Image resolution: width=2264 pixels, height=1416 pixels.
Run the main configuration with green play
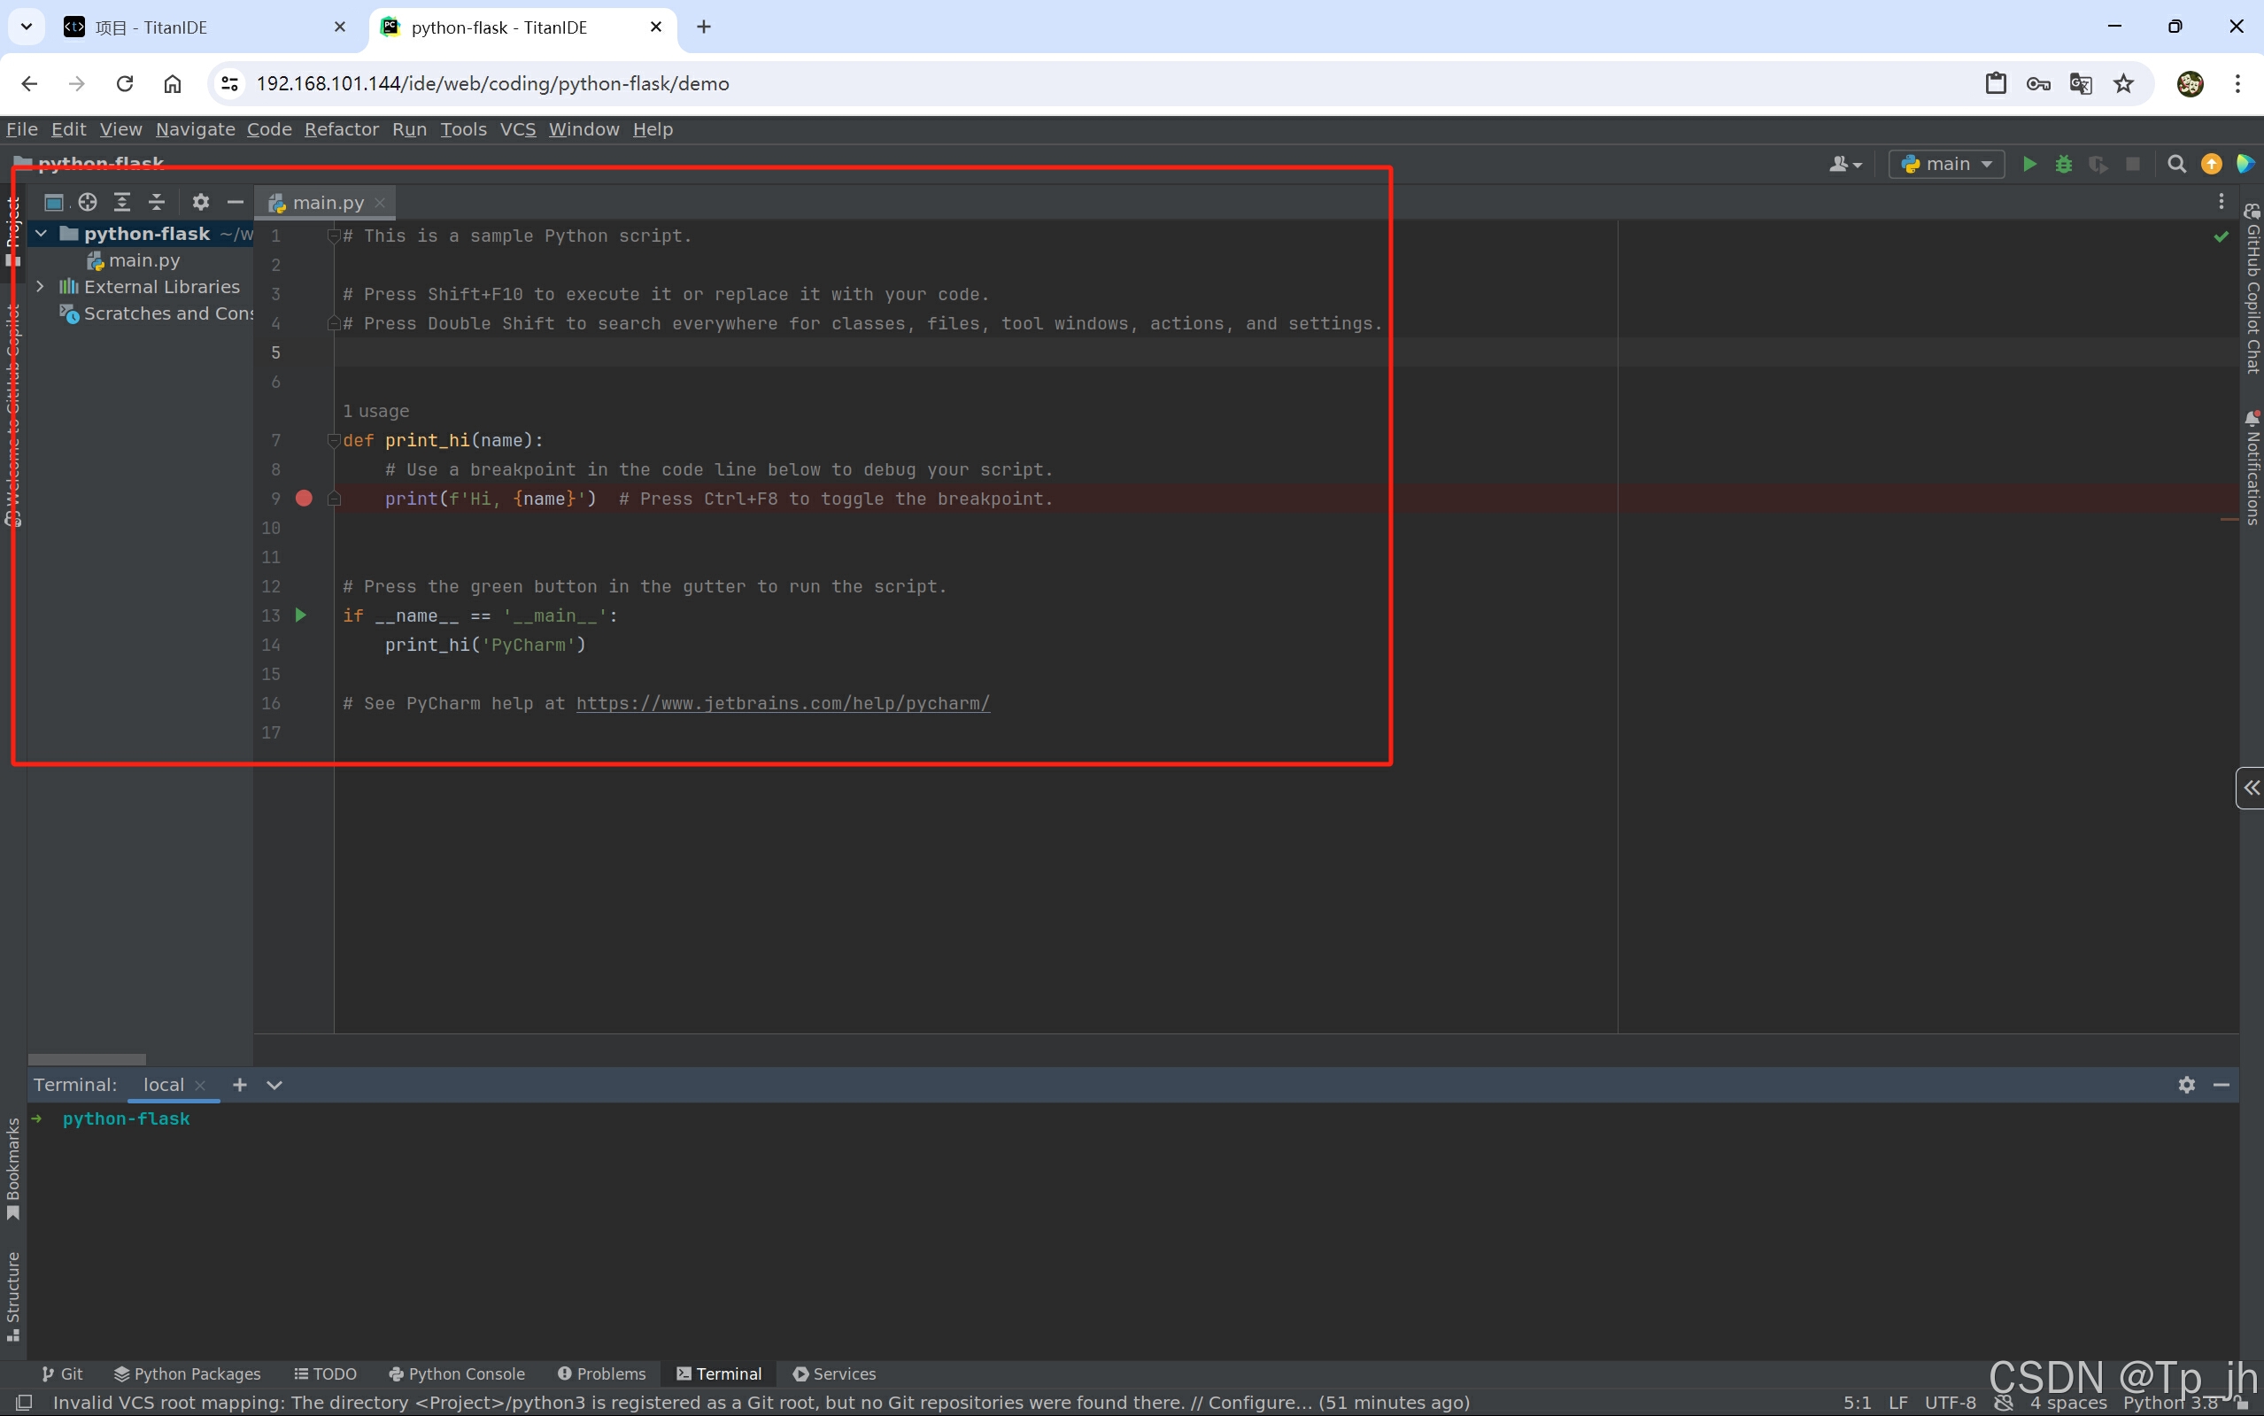pyautogui.click(x=2029, y=164)
